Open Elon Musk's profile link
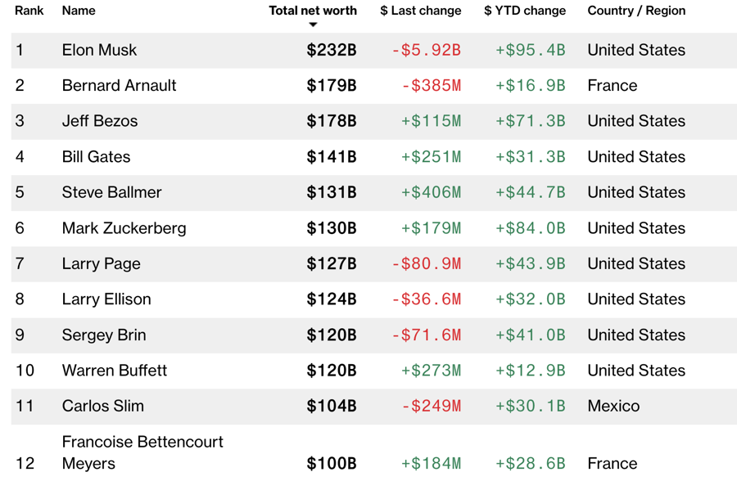Viewport: 737px width, 481px height. (x=99, y=50)
